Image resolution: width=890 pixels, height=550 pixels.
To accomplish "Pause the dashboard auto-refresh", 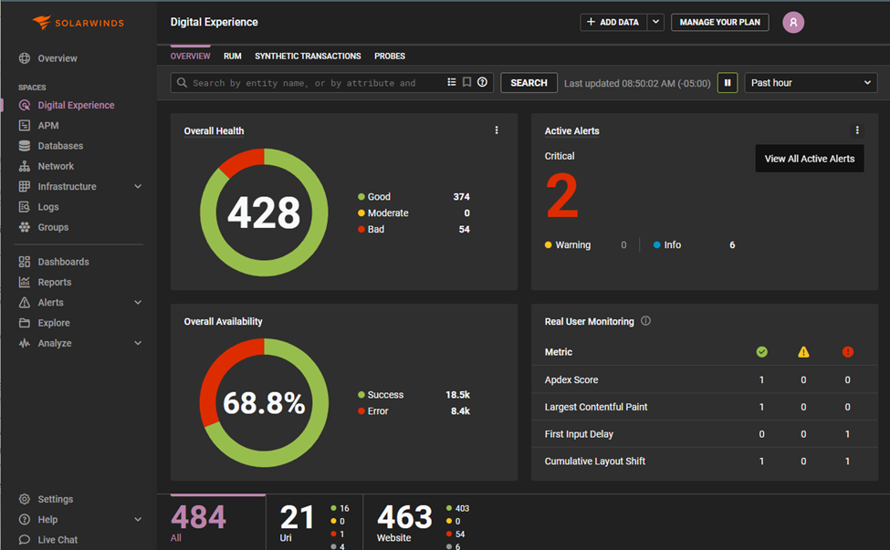I will click(727, 82).
